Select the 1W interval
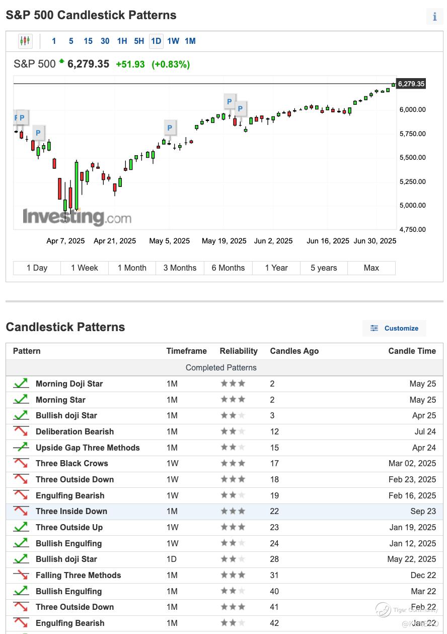The width and height of the screenshot is (447, 634). [x=173, y=41]
